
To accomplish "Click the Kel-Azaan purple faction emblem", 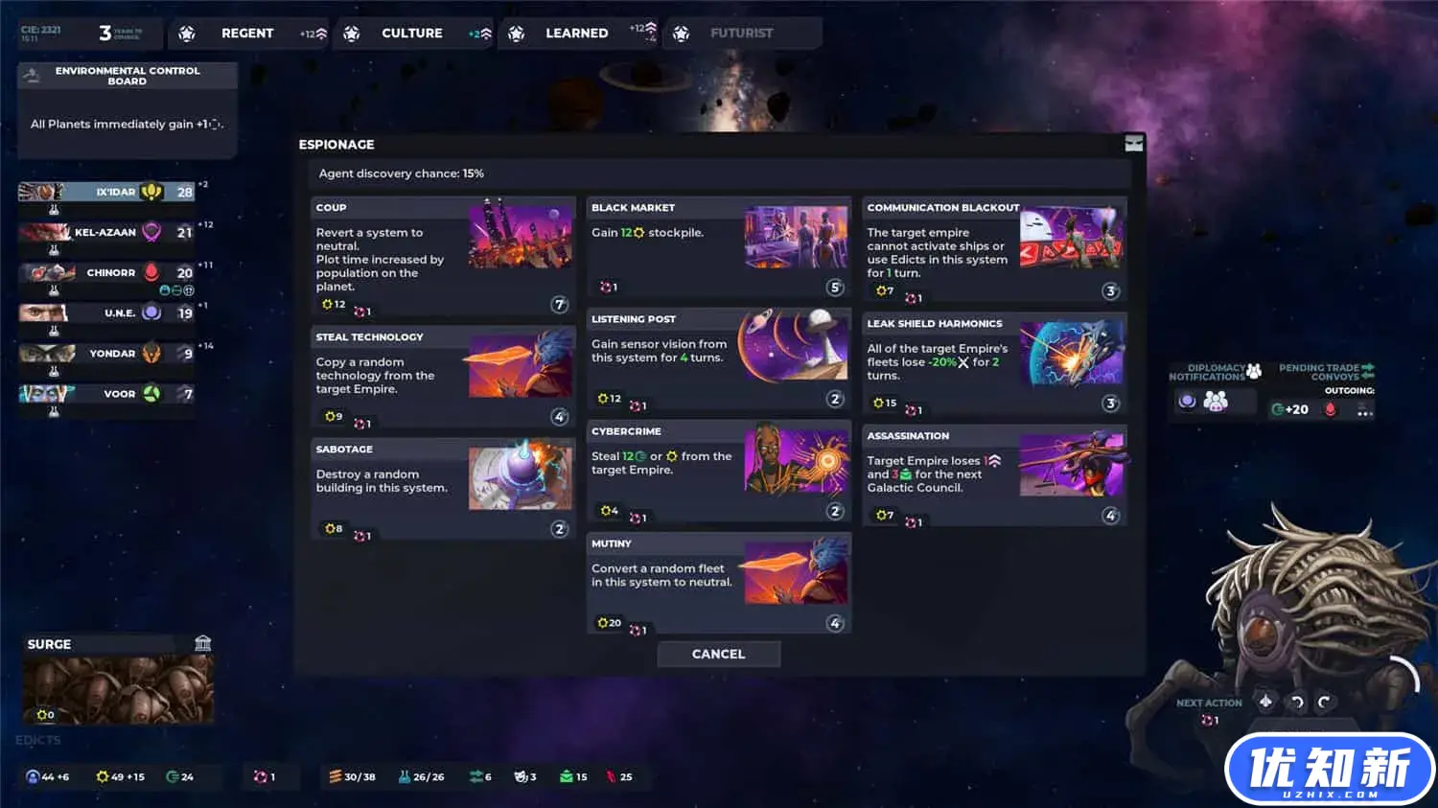I will tap(151, 232).
